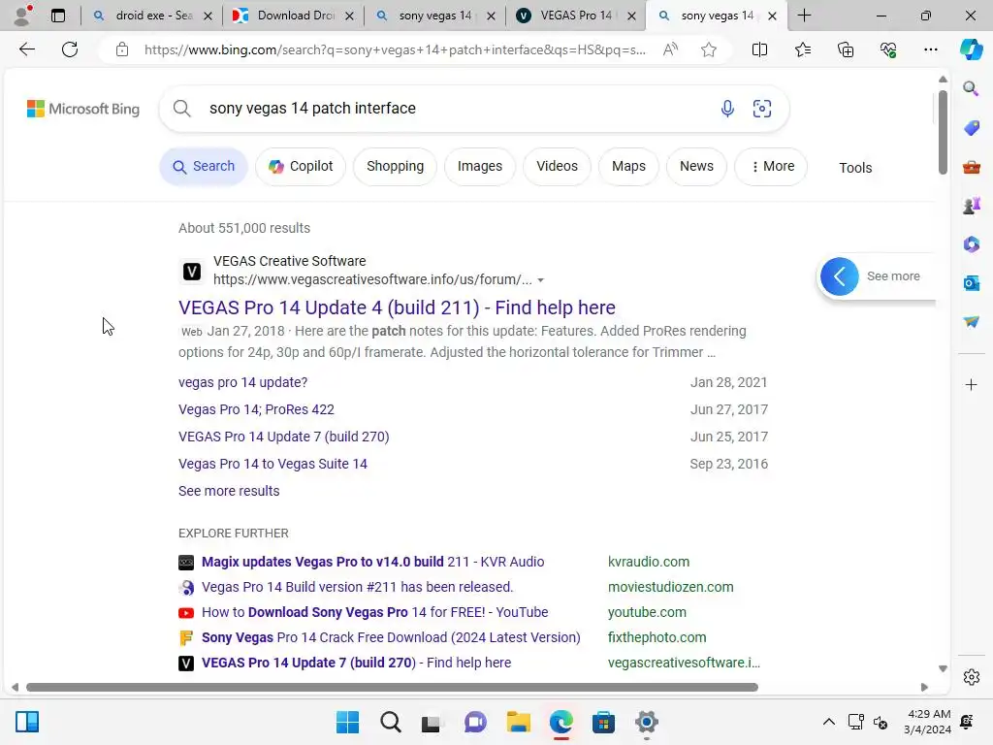Image resolution: width=993 pixels, height=745 pixels.
Task: Open Vegas Pro 14 to Vegas Suite link
Action: [272, 464]
